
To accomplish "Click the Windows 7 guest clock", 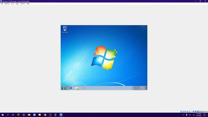I will click(142, 88).
